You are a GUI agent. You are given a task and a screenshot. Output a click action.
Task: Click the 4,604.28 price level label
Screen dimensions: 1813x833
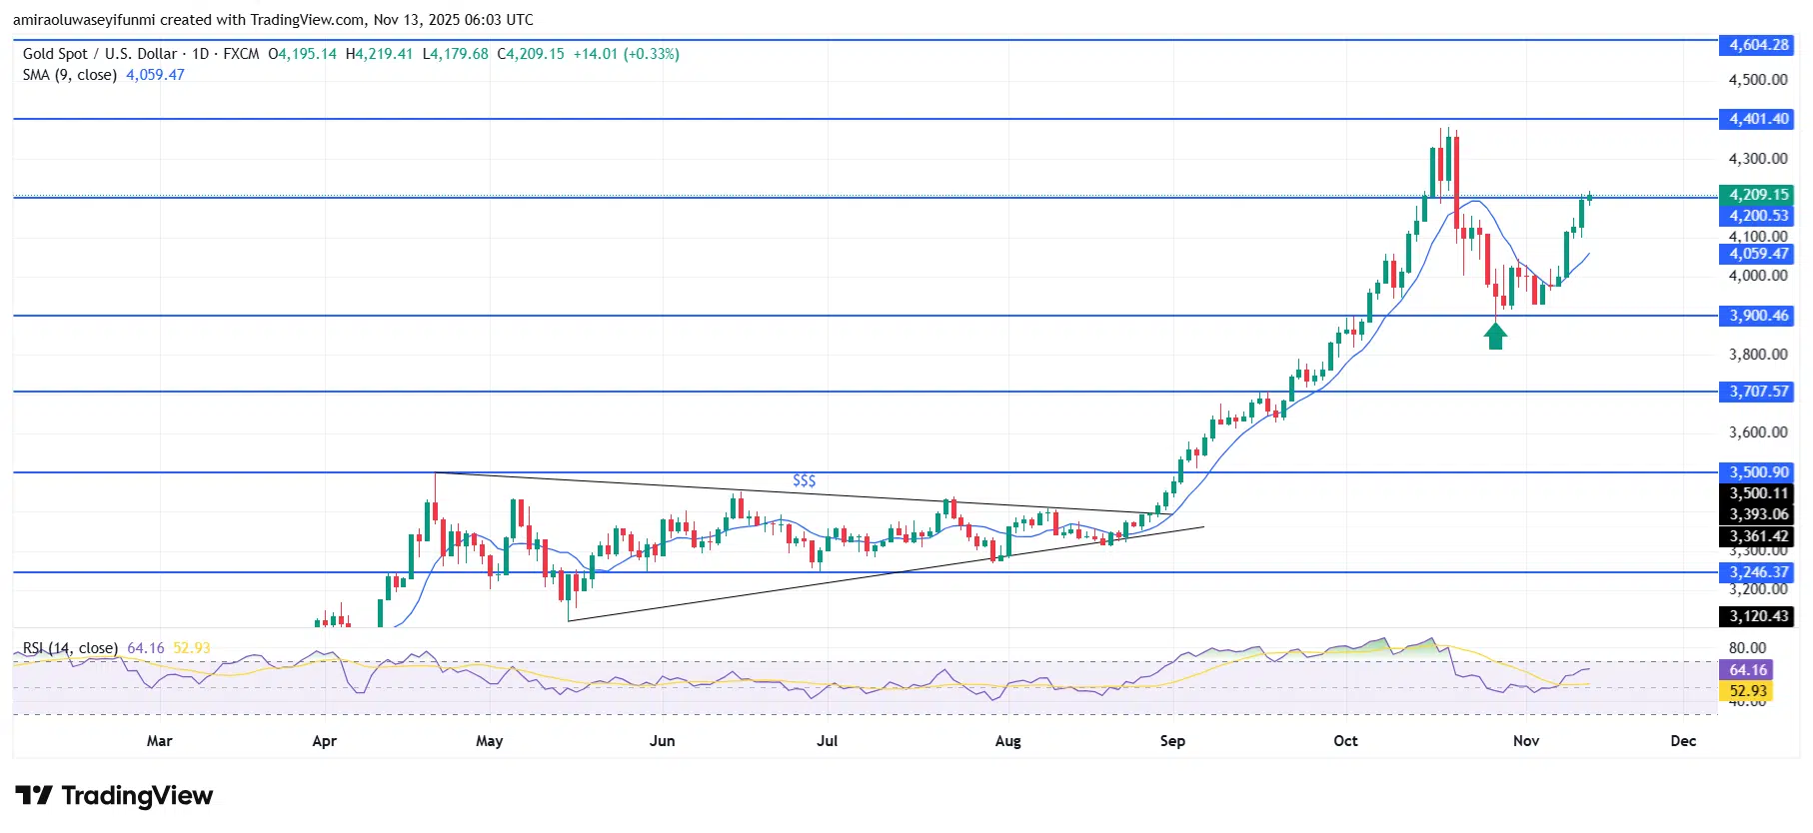click(1758, 45)
